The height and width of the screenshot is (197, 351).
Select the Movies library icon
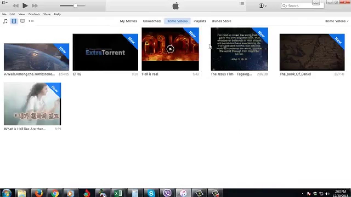pos(14,21)
